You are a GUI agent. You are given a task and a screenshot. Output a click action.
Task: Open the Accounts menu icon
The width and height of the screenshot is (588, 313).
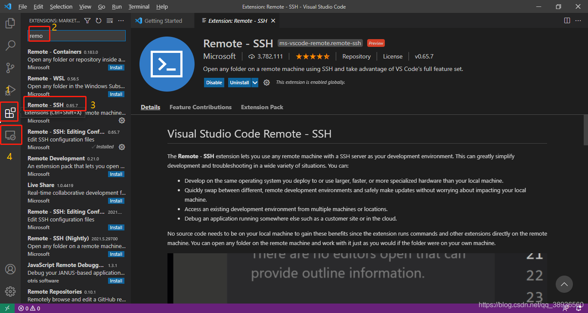tap(10, 269)
